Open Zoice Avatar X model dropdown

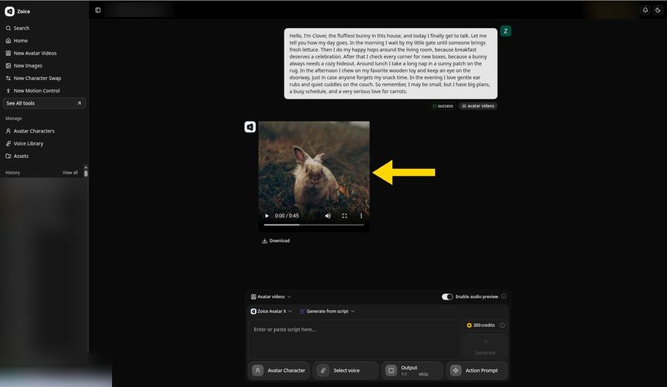coord(271,311)
